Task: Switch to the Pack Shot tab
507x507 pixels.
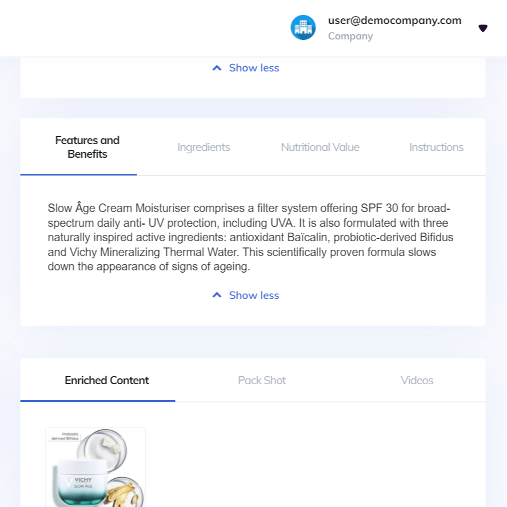Action: tap(262, 380)
